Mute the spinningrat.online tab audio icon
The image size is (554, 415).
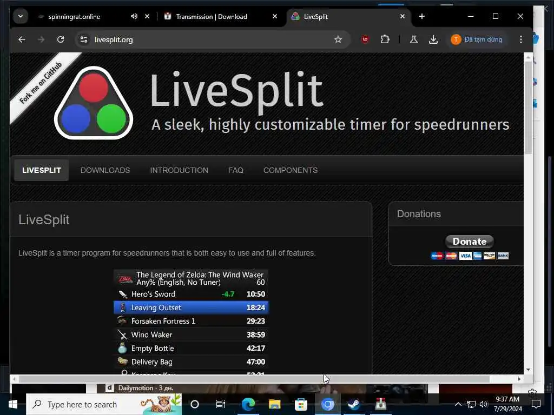[134, 16]
